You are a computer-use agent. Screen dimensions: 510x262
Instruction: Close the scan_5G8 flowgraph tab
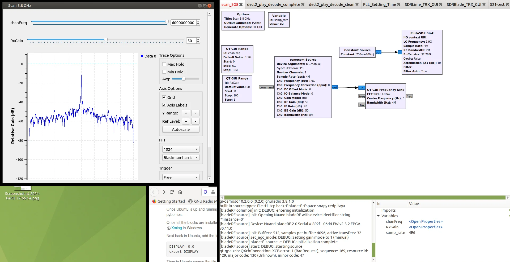pos(241,5)
